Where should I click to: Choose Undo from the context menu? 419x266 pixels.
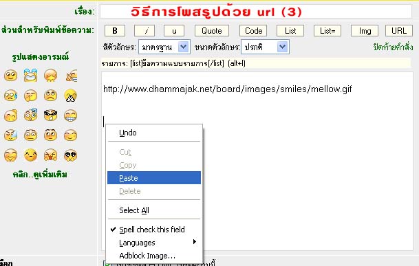pos(153,133)
